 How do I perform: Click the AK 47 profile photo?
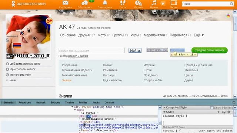coord(29,37)
